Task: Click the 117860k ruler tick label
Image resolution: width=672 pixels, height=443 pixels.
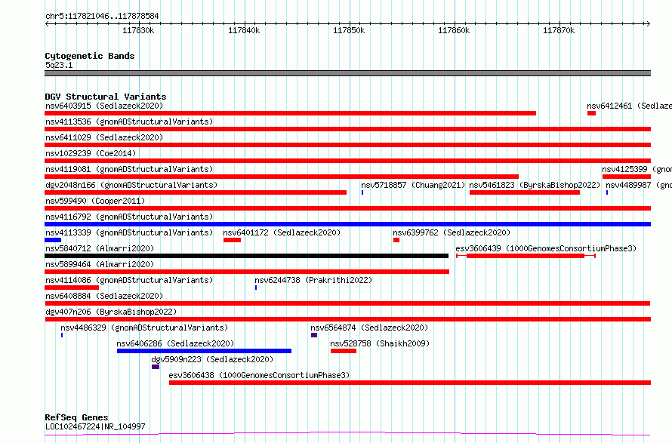Action: pos(454,30)
